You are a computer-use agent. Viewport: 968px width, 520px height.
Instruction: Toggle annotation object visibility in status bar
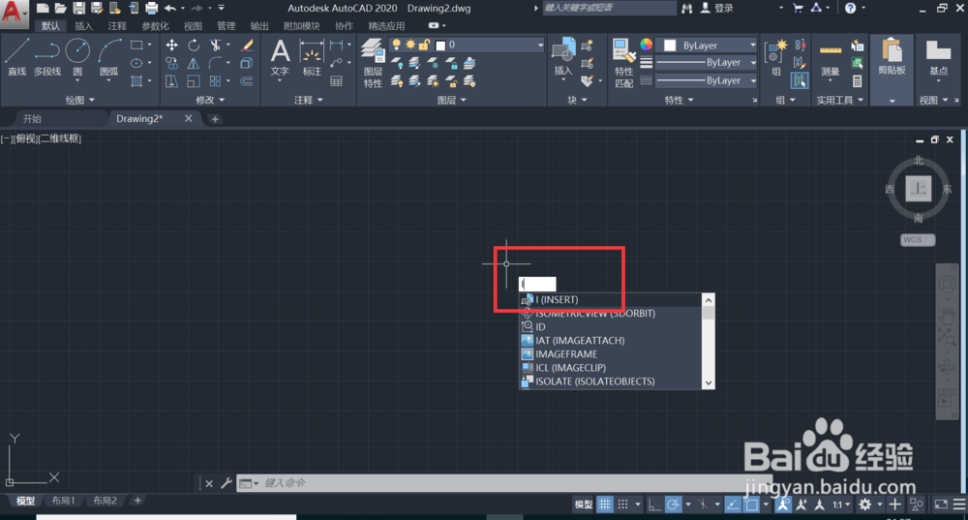click(783, 505)
